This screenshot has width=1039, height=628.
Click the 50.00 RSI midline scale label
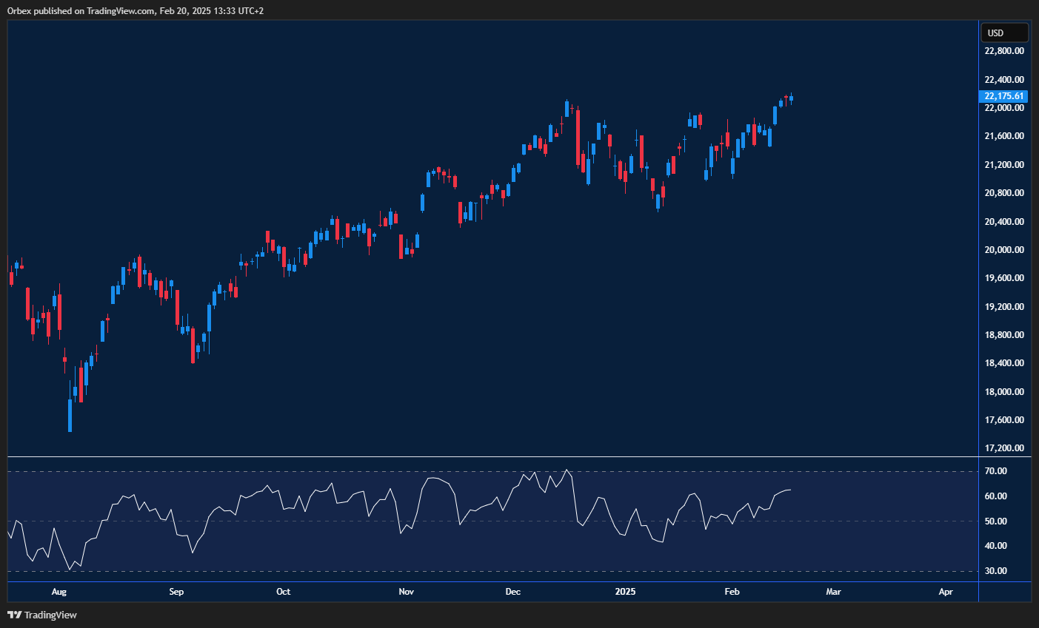996,521
